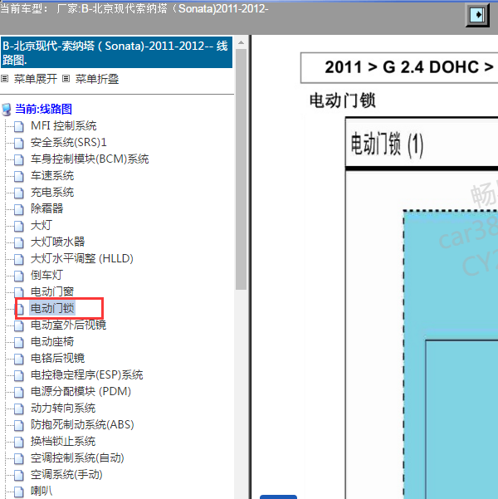Select the 当前:线路图 root node
Screen dimensions: 498x499
[x=44, y=109]
